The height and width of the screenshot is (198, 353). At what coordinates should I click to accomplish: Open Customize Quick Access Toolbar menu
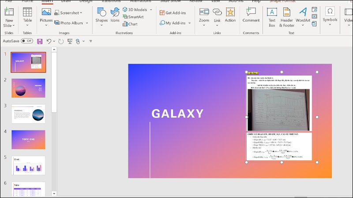coord(91,41)
